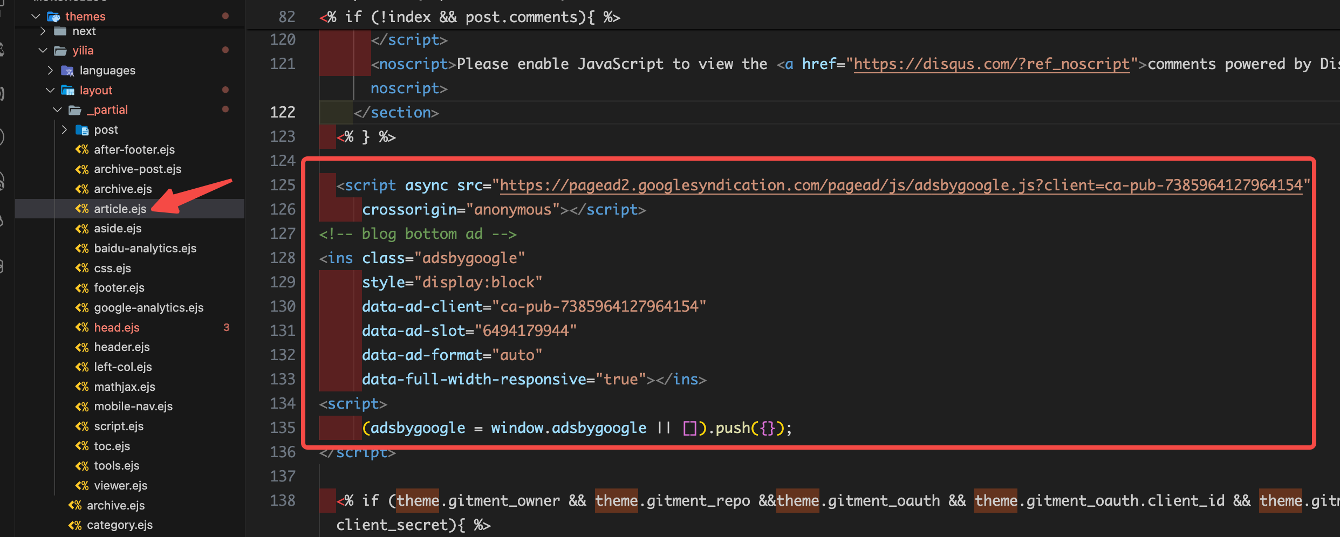
Task: Open archive.ejs inside _partial folder
Action: pyautogui.click(x=123, y=189)
